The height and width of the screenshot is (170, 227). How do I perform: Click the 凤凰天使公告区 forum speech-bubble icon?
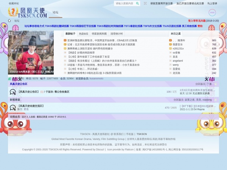point(12,92)
